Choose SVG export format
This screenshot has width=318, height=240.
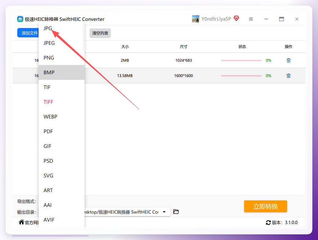tap(62, 176)
